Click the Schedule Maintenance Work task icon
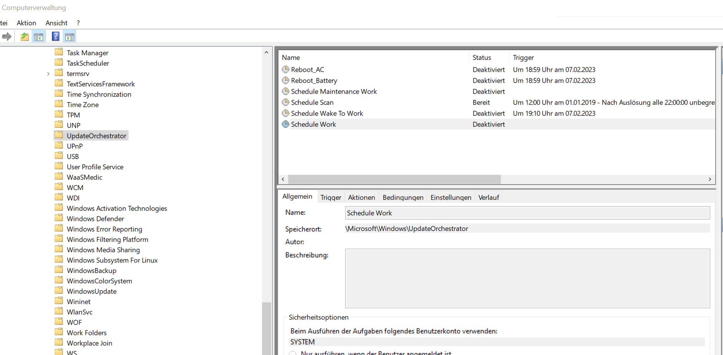Viewport: 723px width, 355px height. (x=285, y=91)
